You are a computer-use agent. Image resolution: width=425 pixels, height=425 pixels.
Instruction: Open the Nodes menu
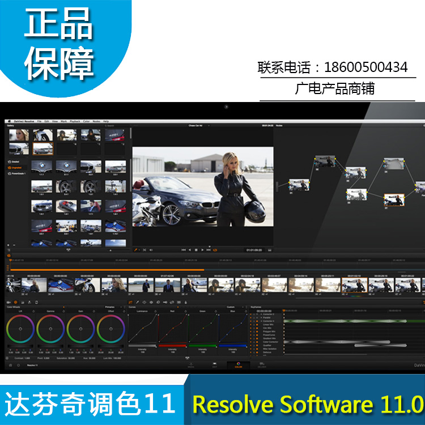click(96, 121)
